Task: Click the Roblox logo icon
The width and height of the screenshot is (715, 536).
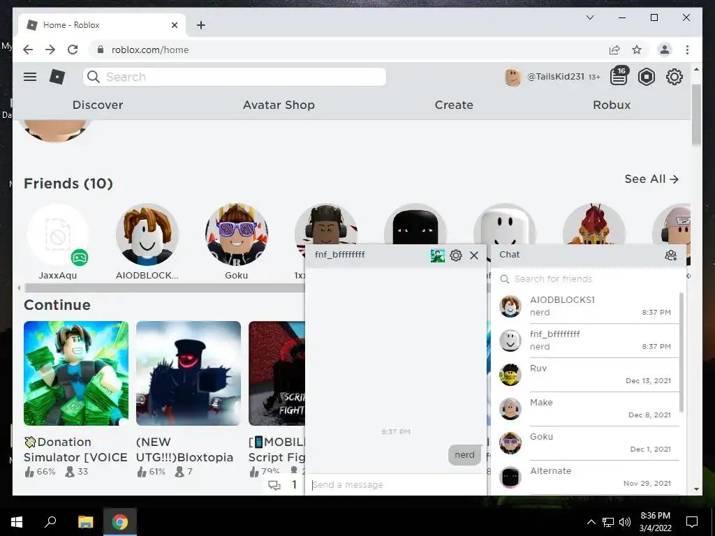Action: (57, 77)
